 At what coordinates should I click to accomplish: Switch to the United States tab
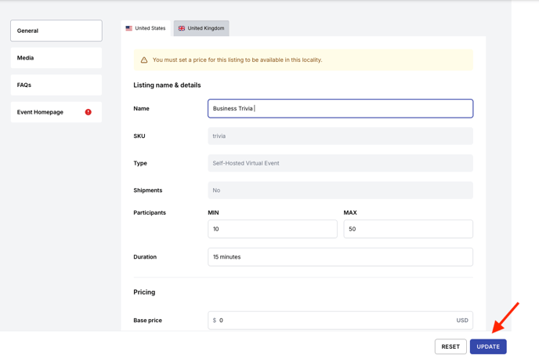point(146,28)
